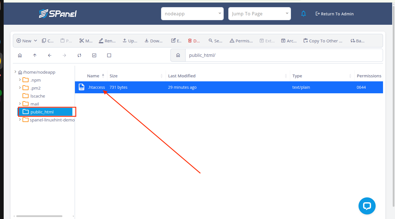Open the Jump To Page dropdown
This screenshot has height=219, width=395.
(x=260, y=14)
